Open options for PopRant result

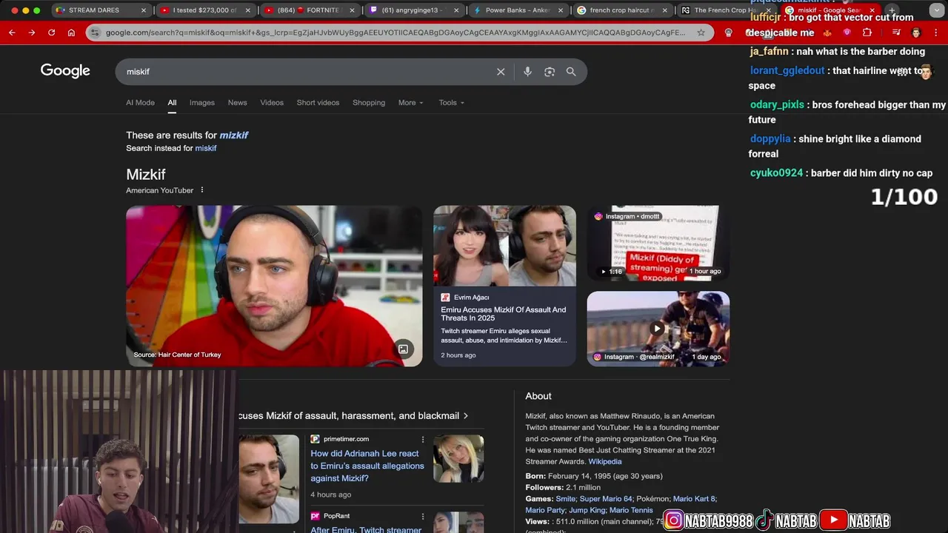coord(423,516)
